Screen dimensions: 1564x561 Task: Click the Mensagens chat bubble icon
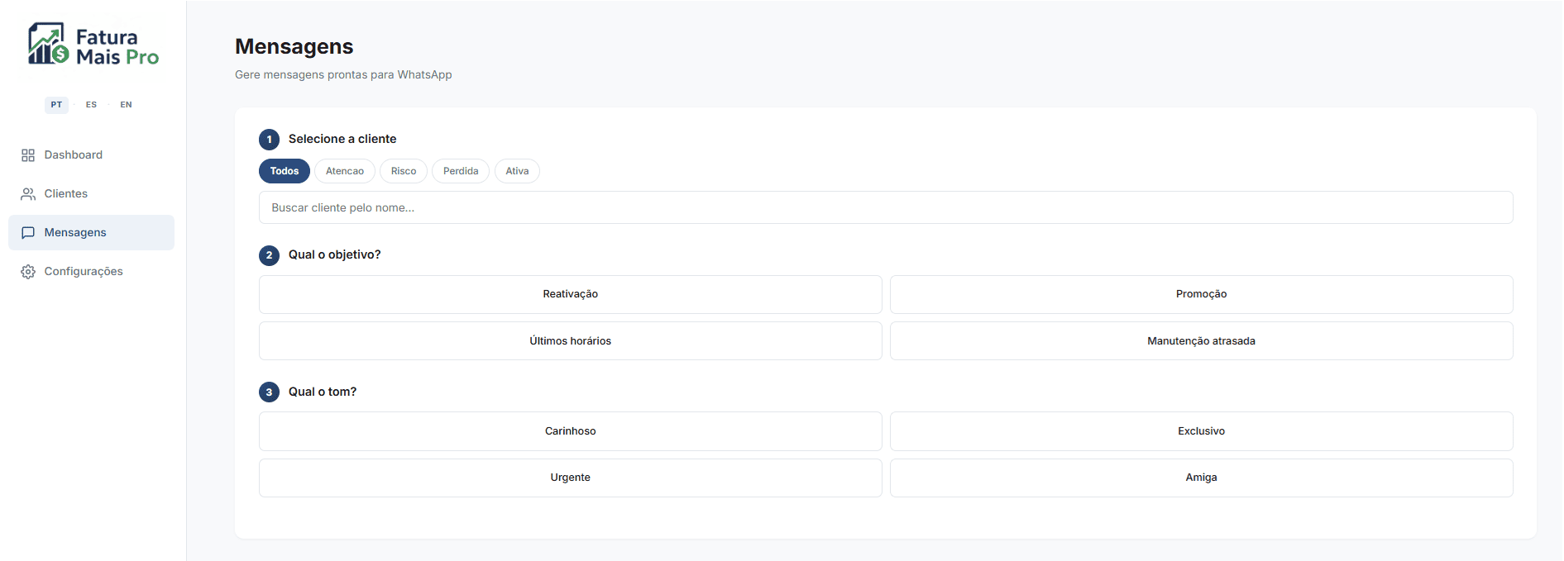(x=28, y=233)
